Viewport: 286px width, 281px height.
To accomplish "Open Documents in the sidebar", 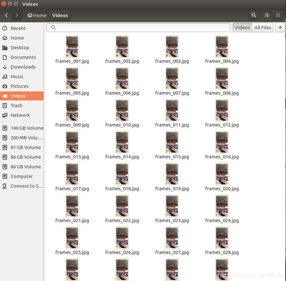I will (22, 57).
